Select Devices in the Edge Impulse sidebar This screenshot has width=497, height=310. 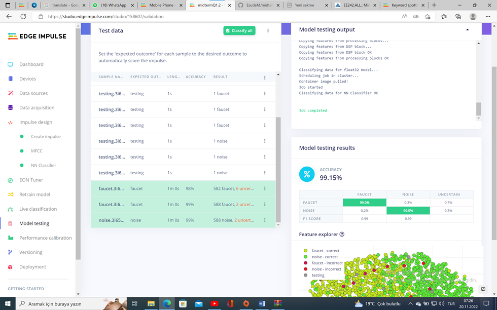click(28, 79)
